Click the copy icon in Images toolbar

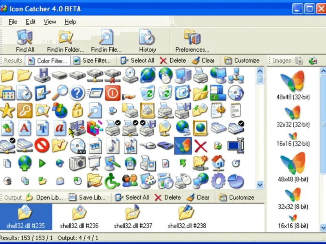pos(299,61)
